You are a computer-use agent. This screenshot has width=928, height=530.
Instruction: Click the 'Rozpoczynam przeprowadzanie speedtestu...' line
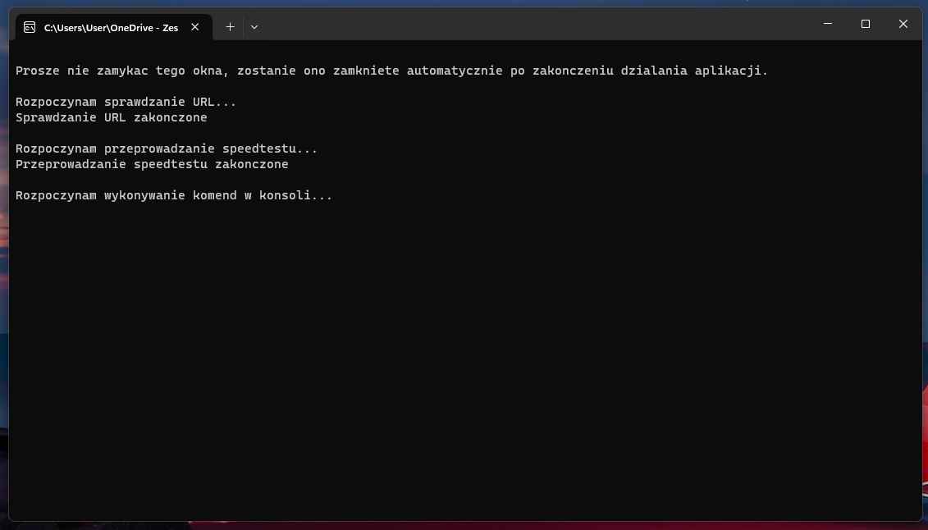tap(166, 149)
